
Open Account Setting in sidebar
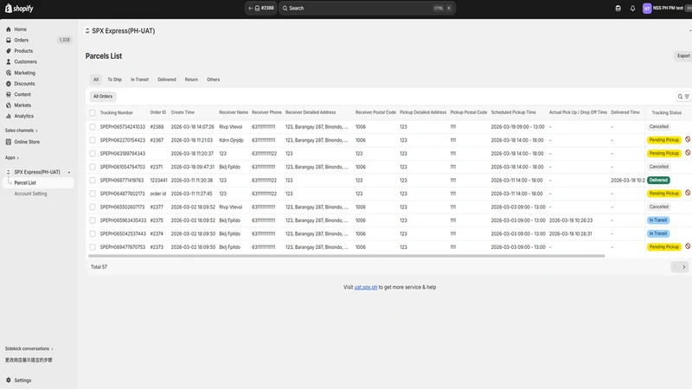[30, 194]
